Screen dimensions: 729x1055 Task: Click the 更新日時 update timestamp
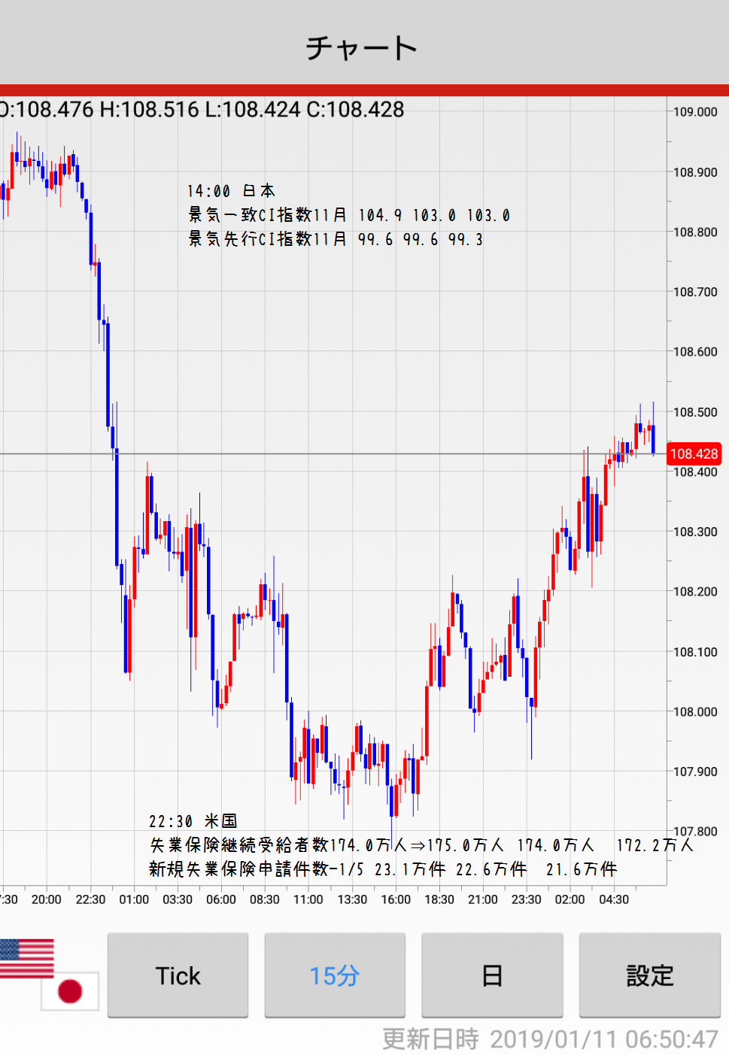(550, 1038)
